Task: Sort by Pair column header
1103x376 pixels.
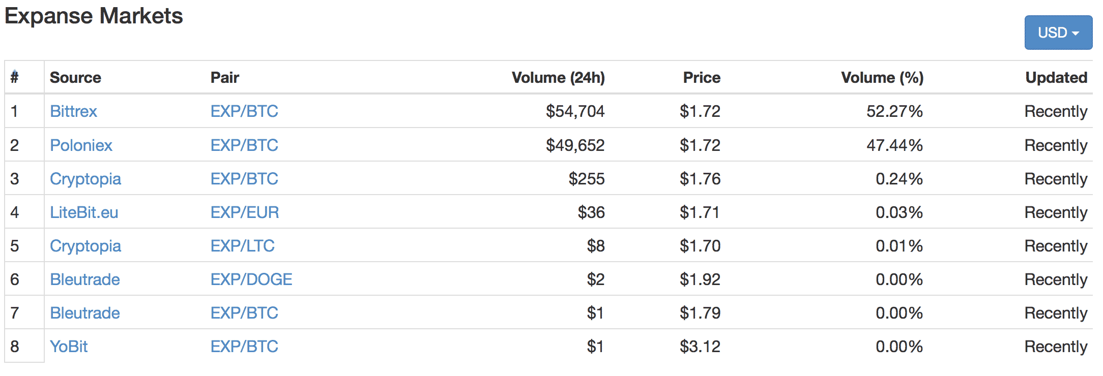Action: coord(225,77)
